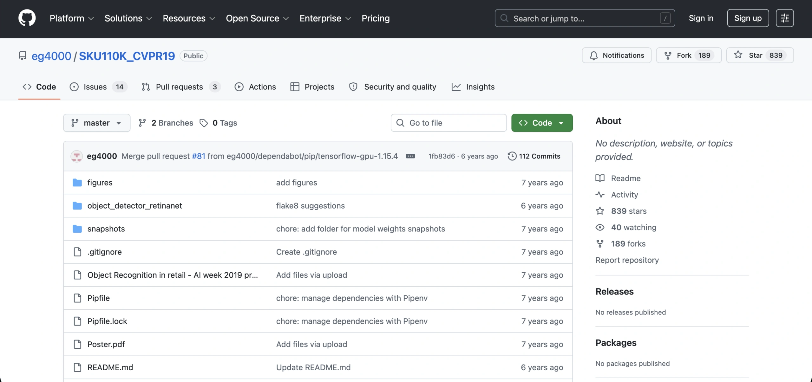Viewport: 812px width, 382px height.
Task: Click the Activity pulse icon in About
Action: pyautogui.click(x=600, y=195)
